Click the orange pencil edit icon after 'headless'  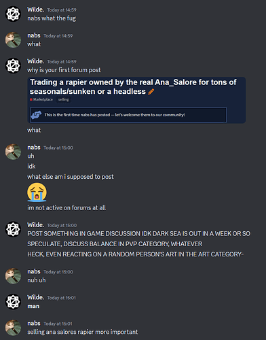tap(151, 92)
